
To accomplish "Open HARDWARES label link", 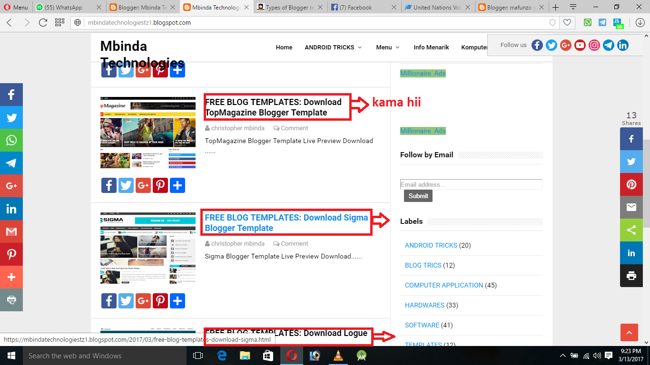I will coord(424,305).
